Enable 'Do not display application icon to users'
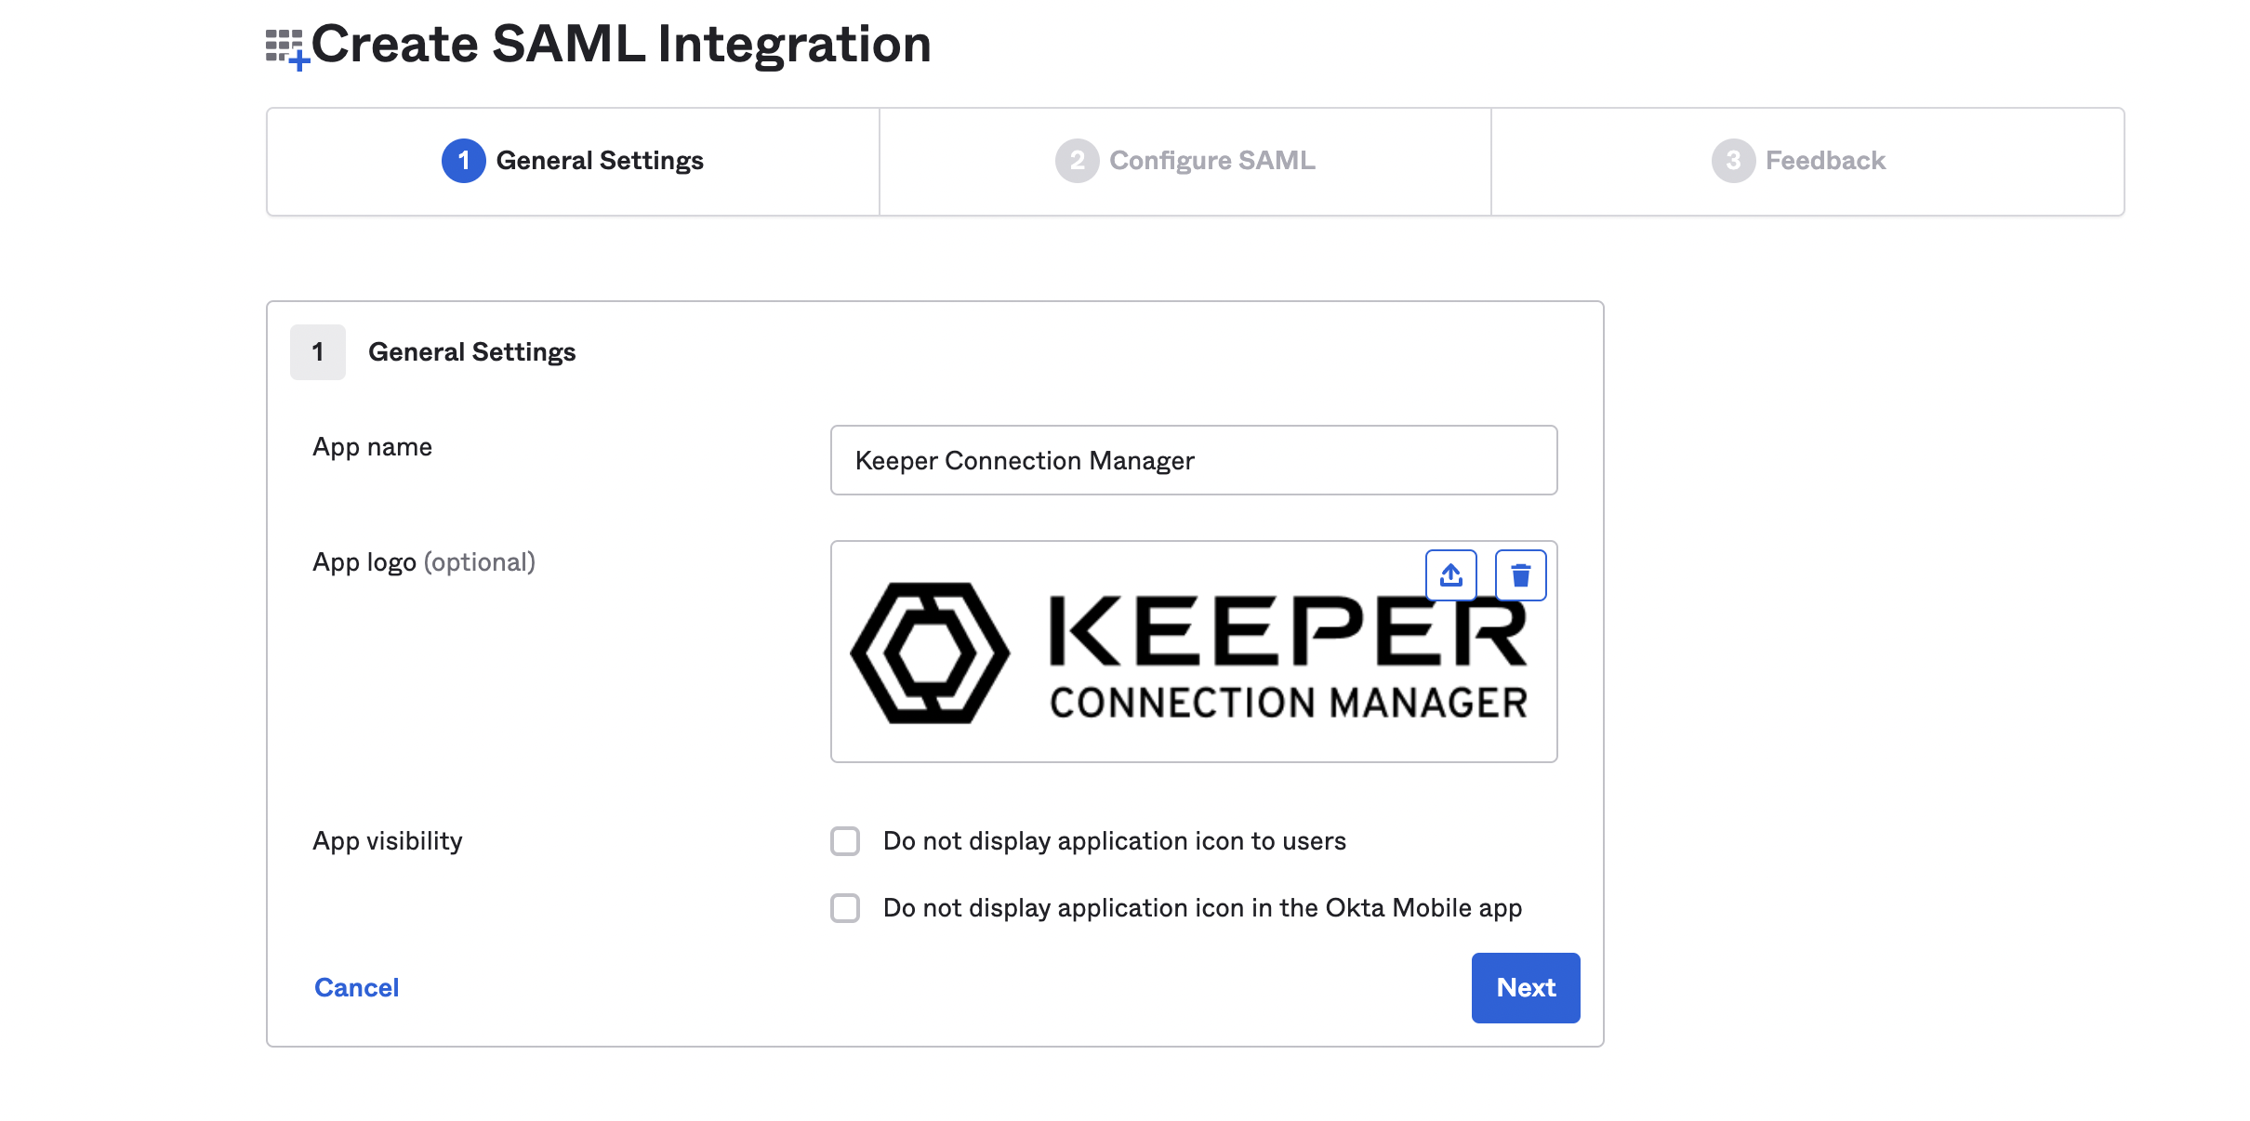Screen dimensions: 2250x1121 click(x=845, y=841)
